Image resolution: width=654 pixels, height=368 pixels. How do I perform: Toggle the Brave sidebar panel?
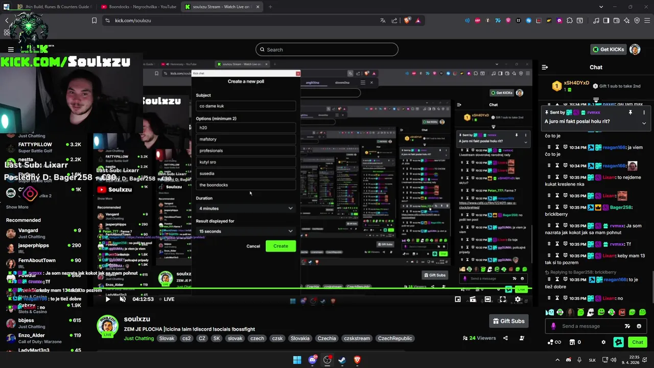click(x=606, y=20)
